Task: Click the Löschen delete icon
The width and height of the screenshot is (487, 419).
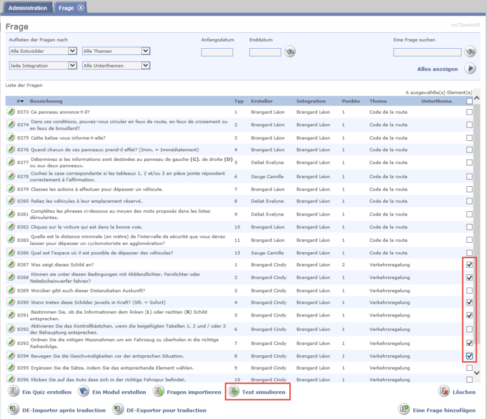Action: (x=443, y=392)
